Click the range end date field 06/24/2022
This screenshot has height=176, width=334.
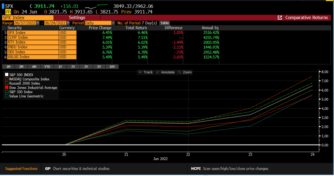click(x=55, y=23)
